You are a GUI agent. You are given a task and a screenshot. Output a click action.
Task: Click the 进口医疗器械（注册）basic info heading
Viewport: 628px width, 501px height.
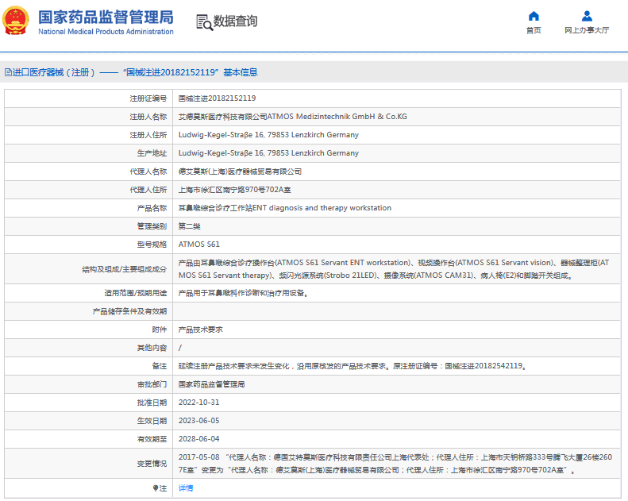[131, 72]
